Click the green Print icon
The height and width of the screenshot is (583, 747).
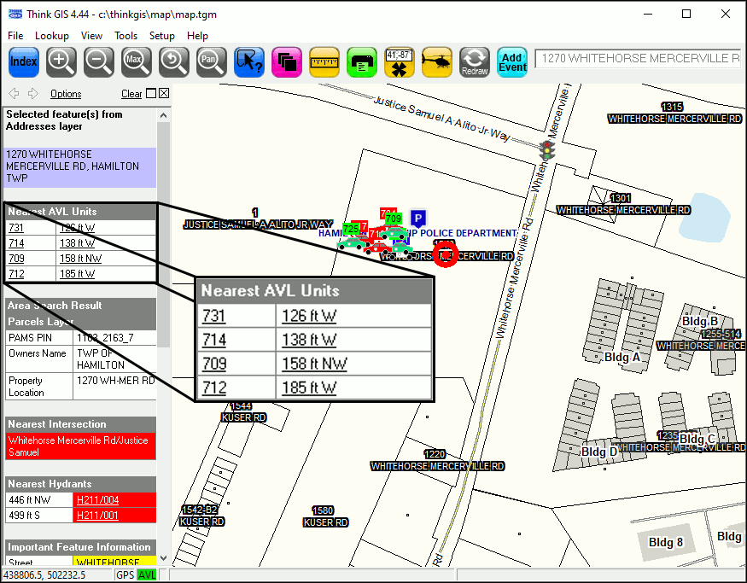tap(362, 61)
